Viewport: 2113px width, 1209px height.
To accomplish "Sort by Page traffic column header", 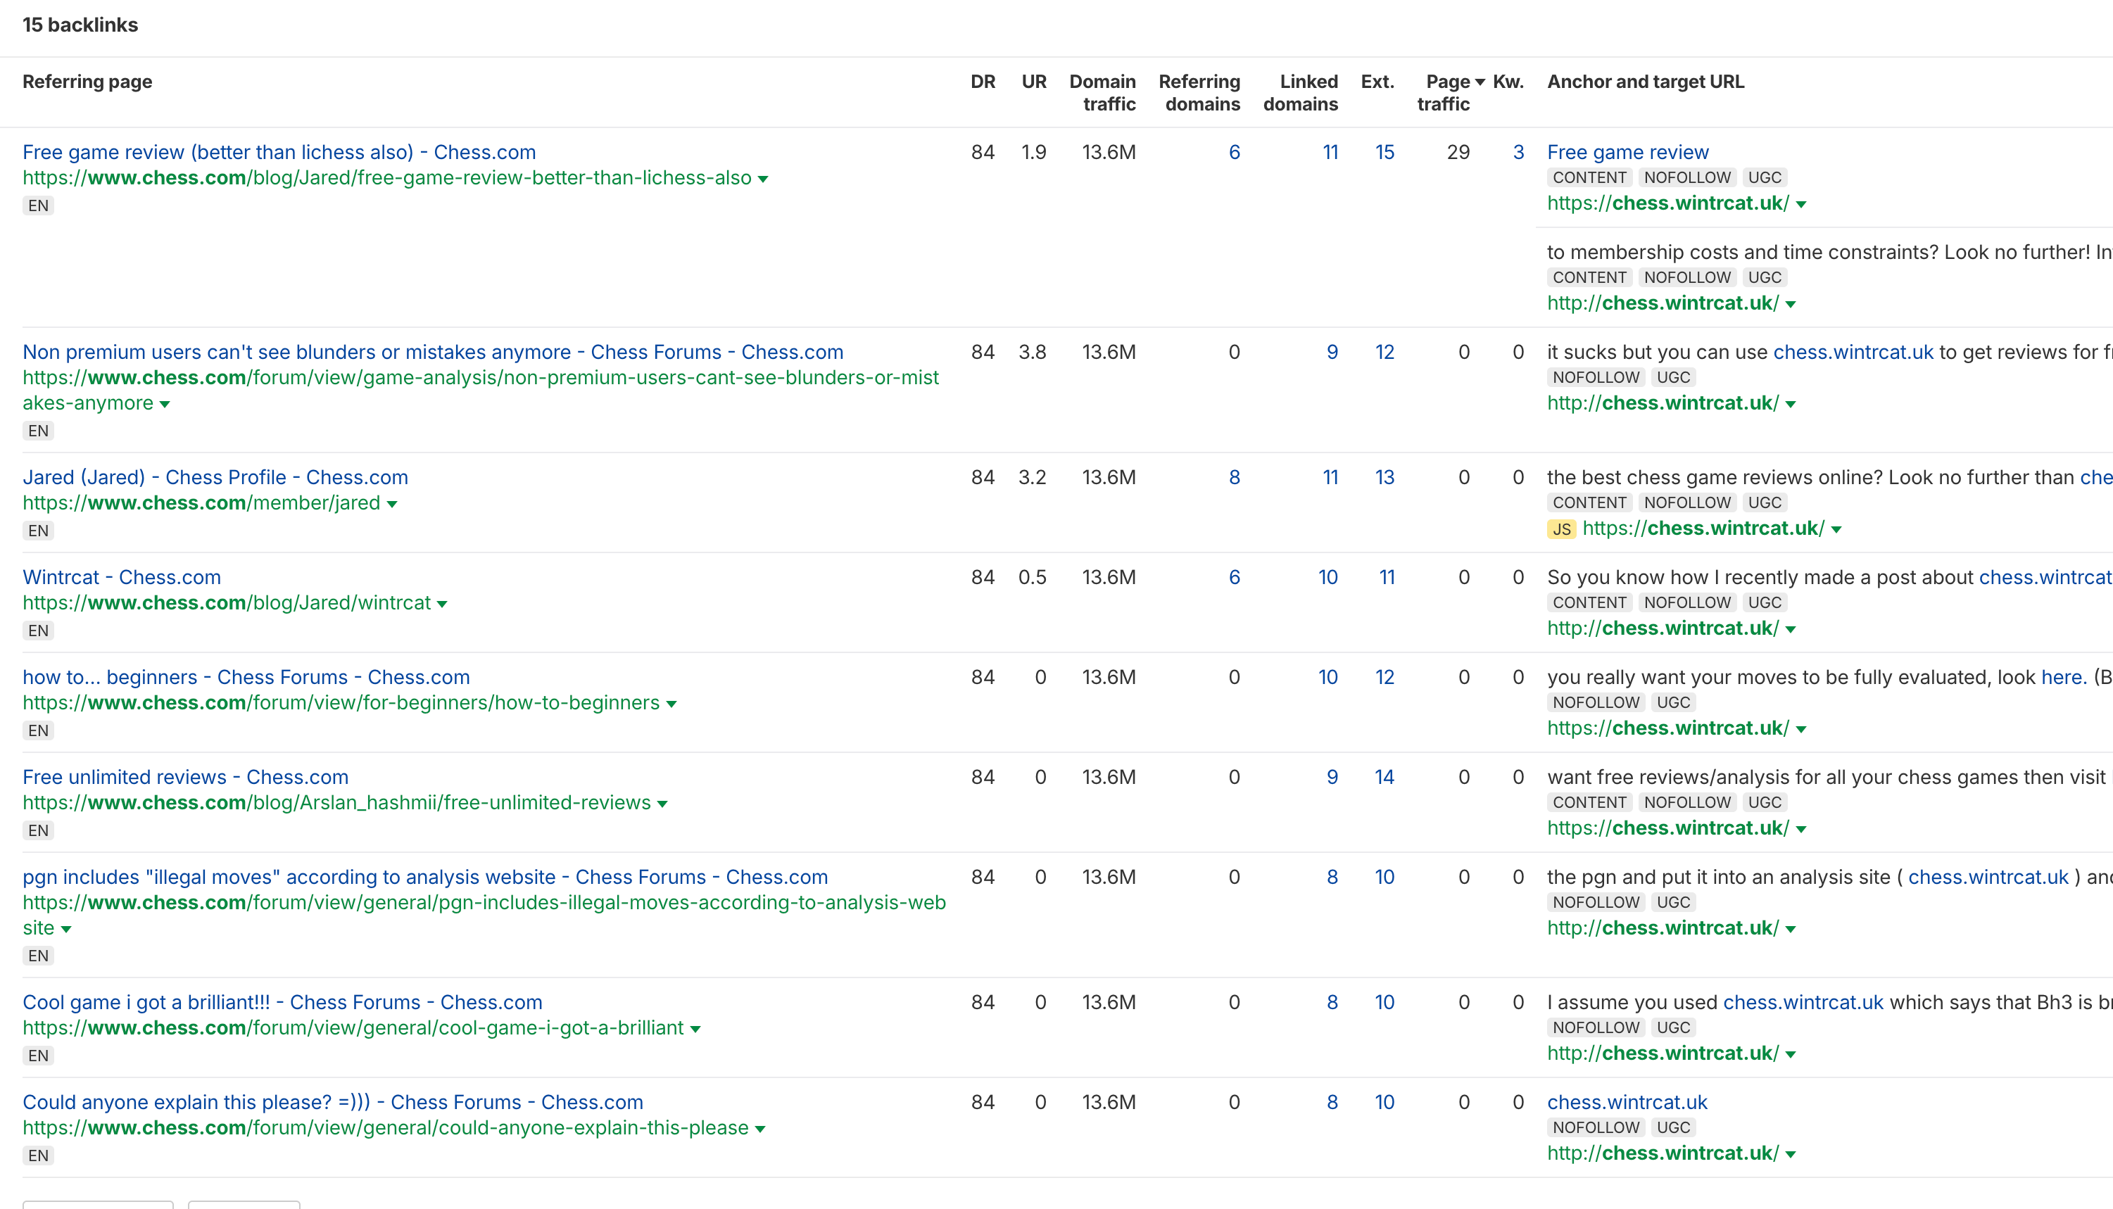I will click(1450, 92).
